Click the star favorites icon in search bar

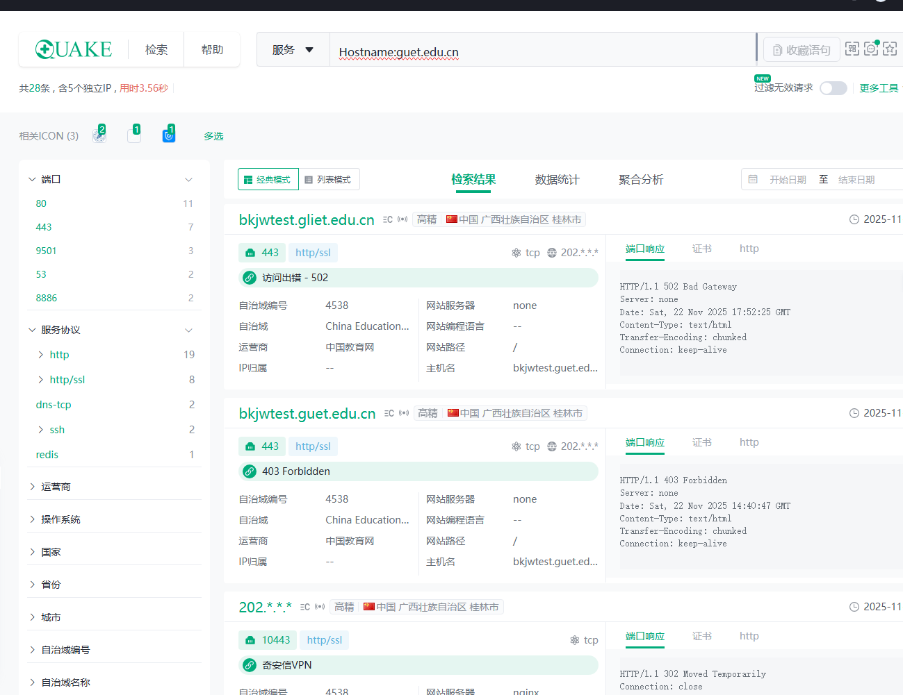point(890,49)
